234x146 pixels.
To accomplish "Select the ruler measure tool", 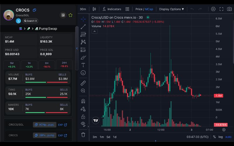I will point(83,83).
